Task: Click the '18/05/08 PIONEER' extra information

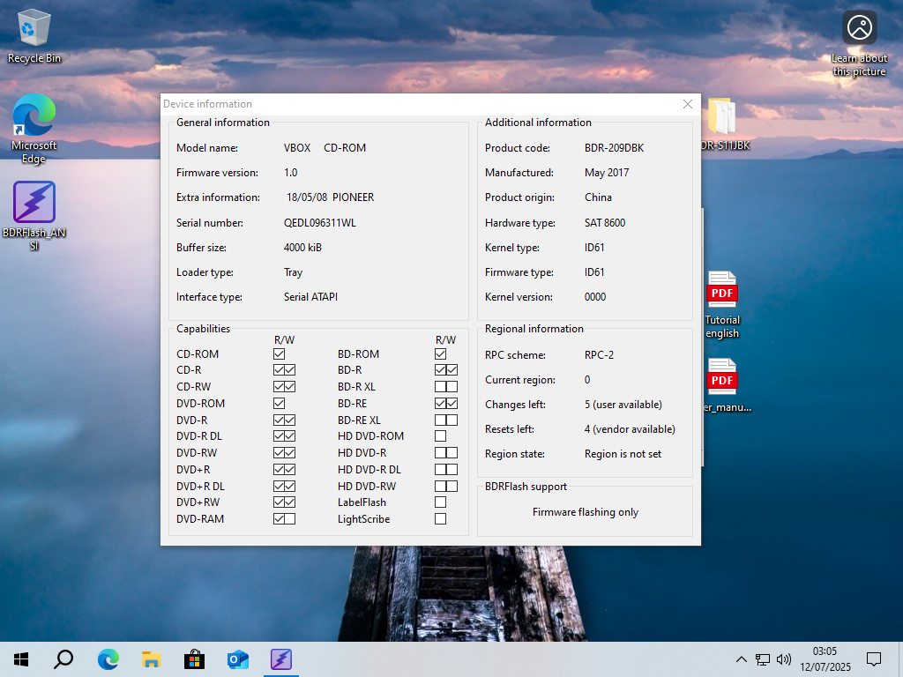Action: click(x=330, y=197)
